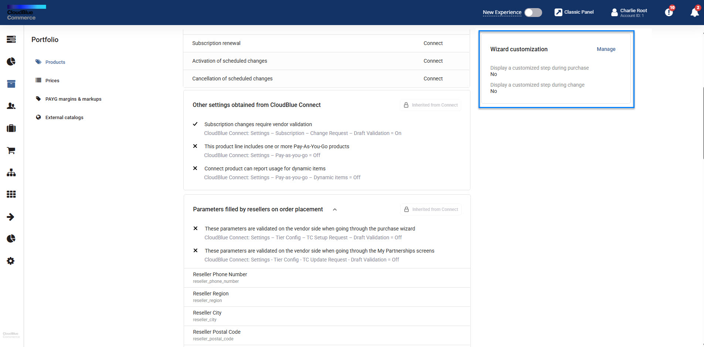Click the New Experience label
704x347 pixels.
(502, 12)
